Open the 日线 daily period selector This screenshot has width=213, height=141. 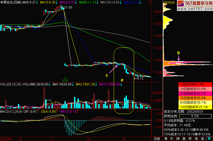157,139
